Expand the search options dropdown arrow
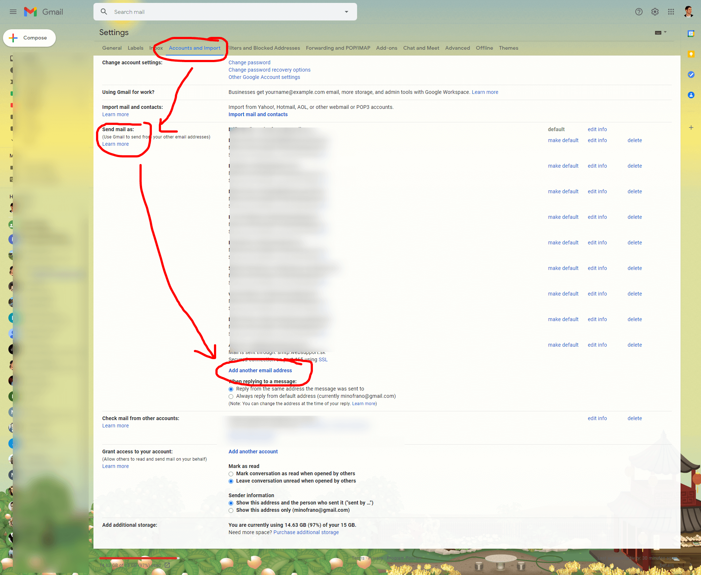 point(346,12)
